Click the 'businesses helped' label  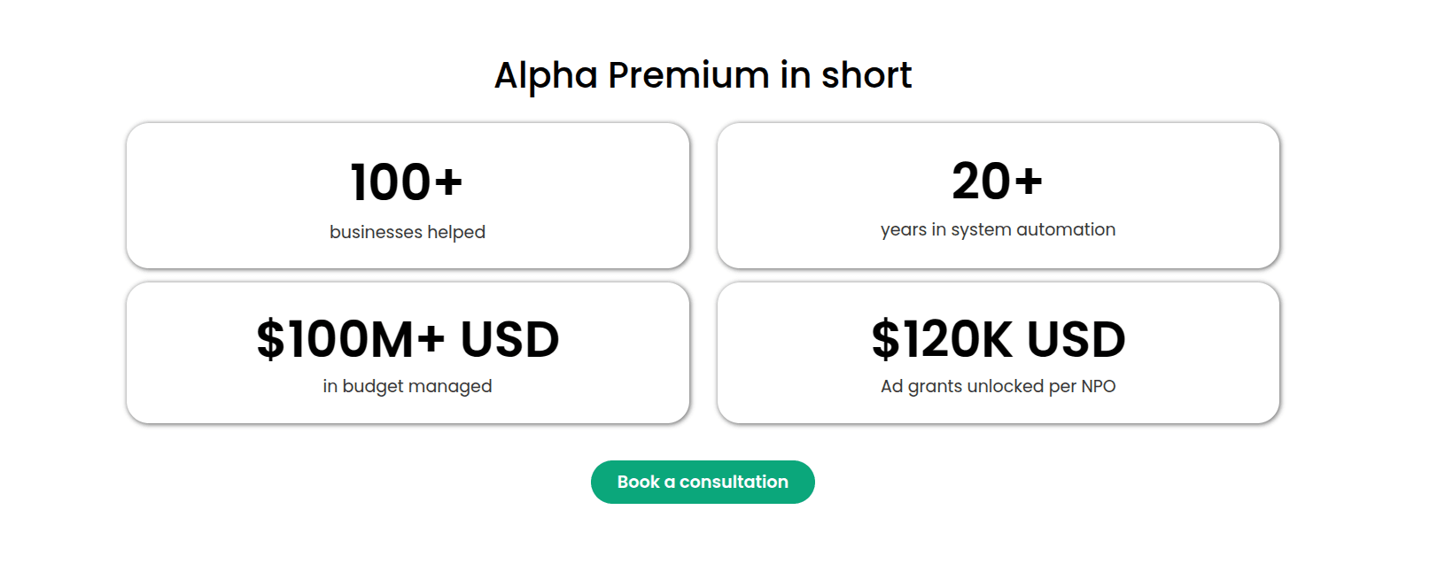[x=408, y=232]
